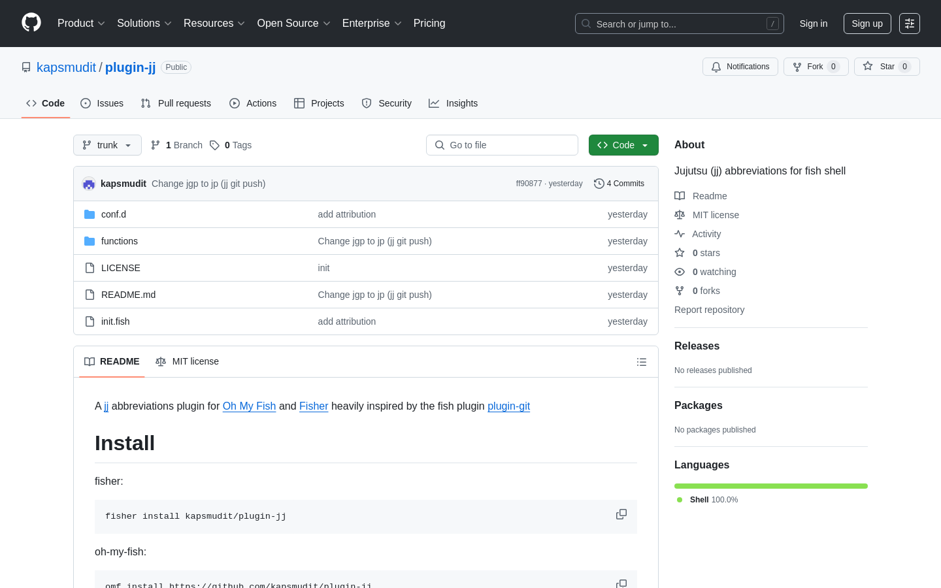This screenshot has width=941, height=588.
Task: Open Notifications bell button
Action: click(740, 67)
